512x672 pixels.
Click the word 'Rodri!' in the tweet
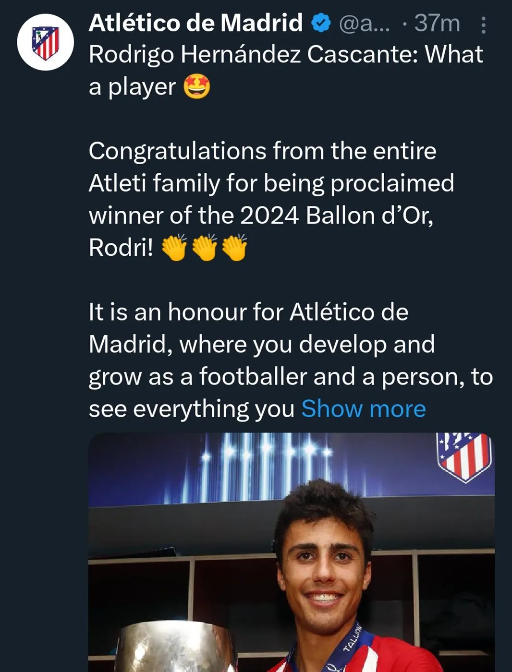pyautogui.click(x=121, y=248)
